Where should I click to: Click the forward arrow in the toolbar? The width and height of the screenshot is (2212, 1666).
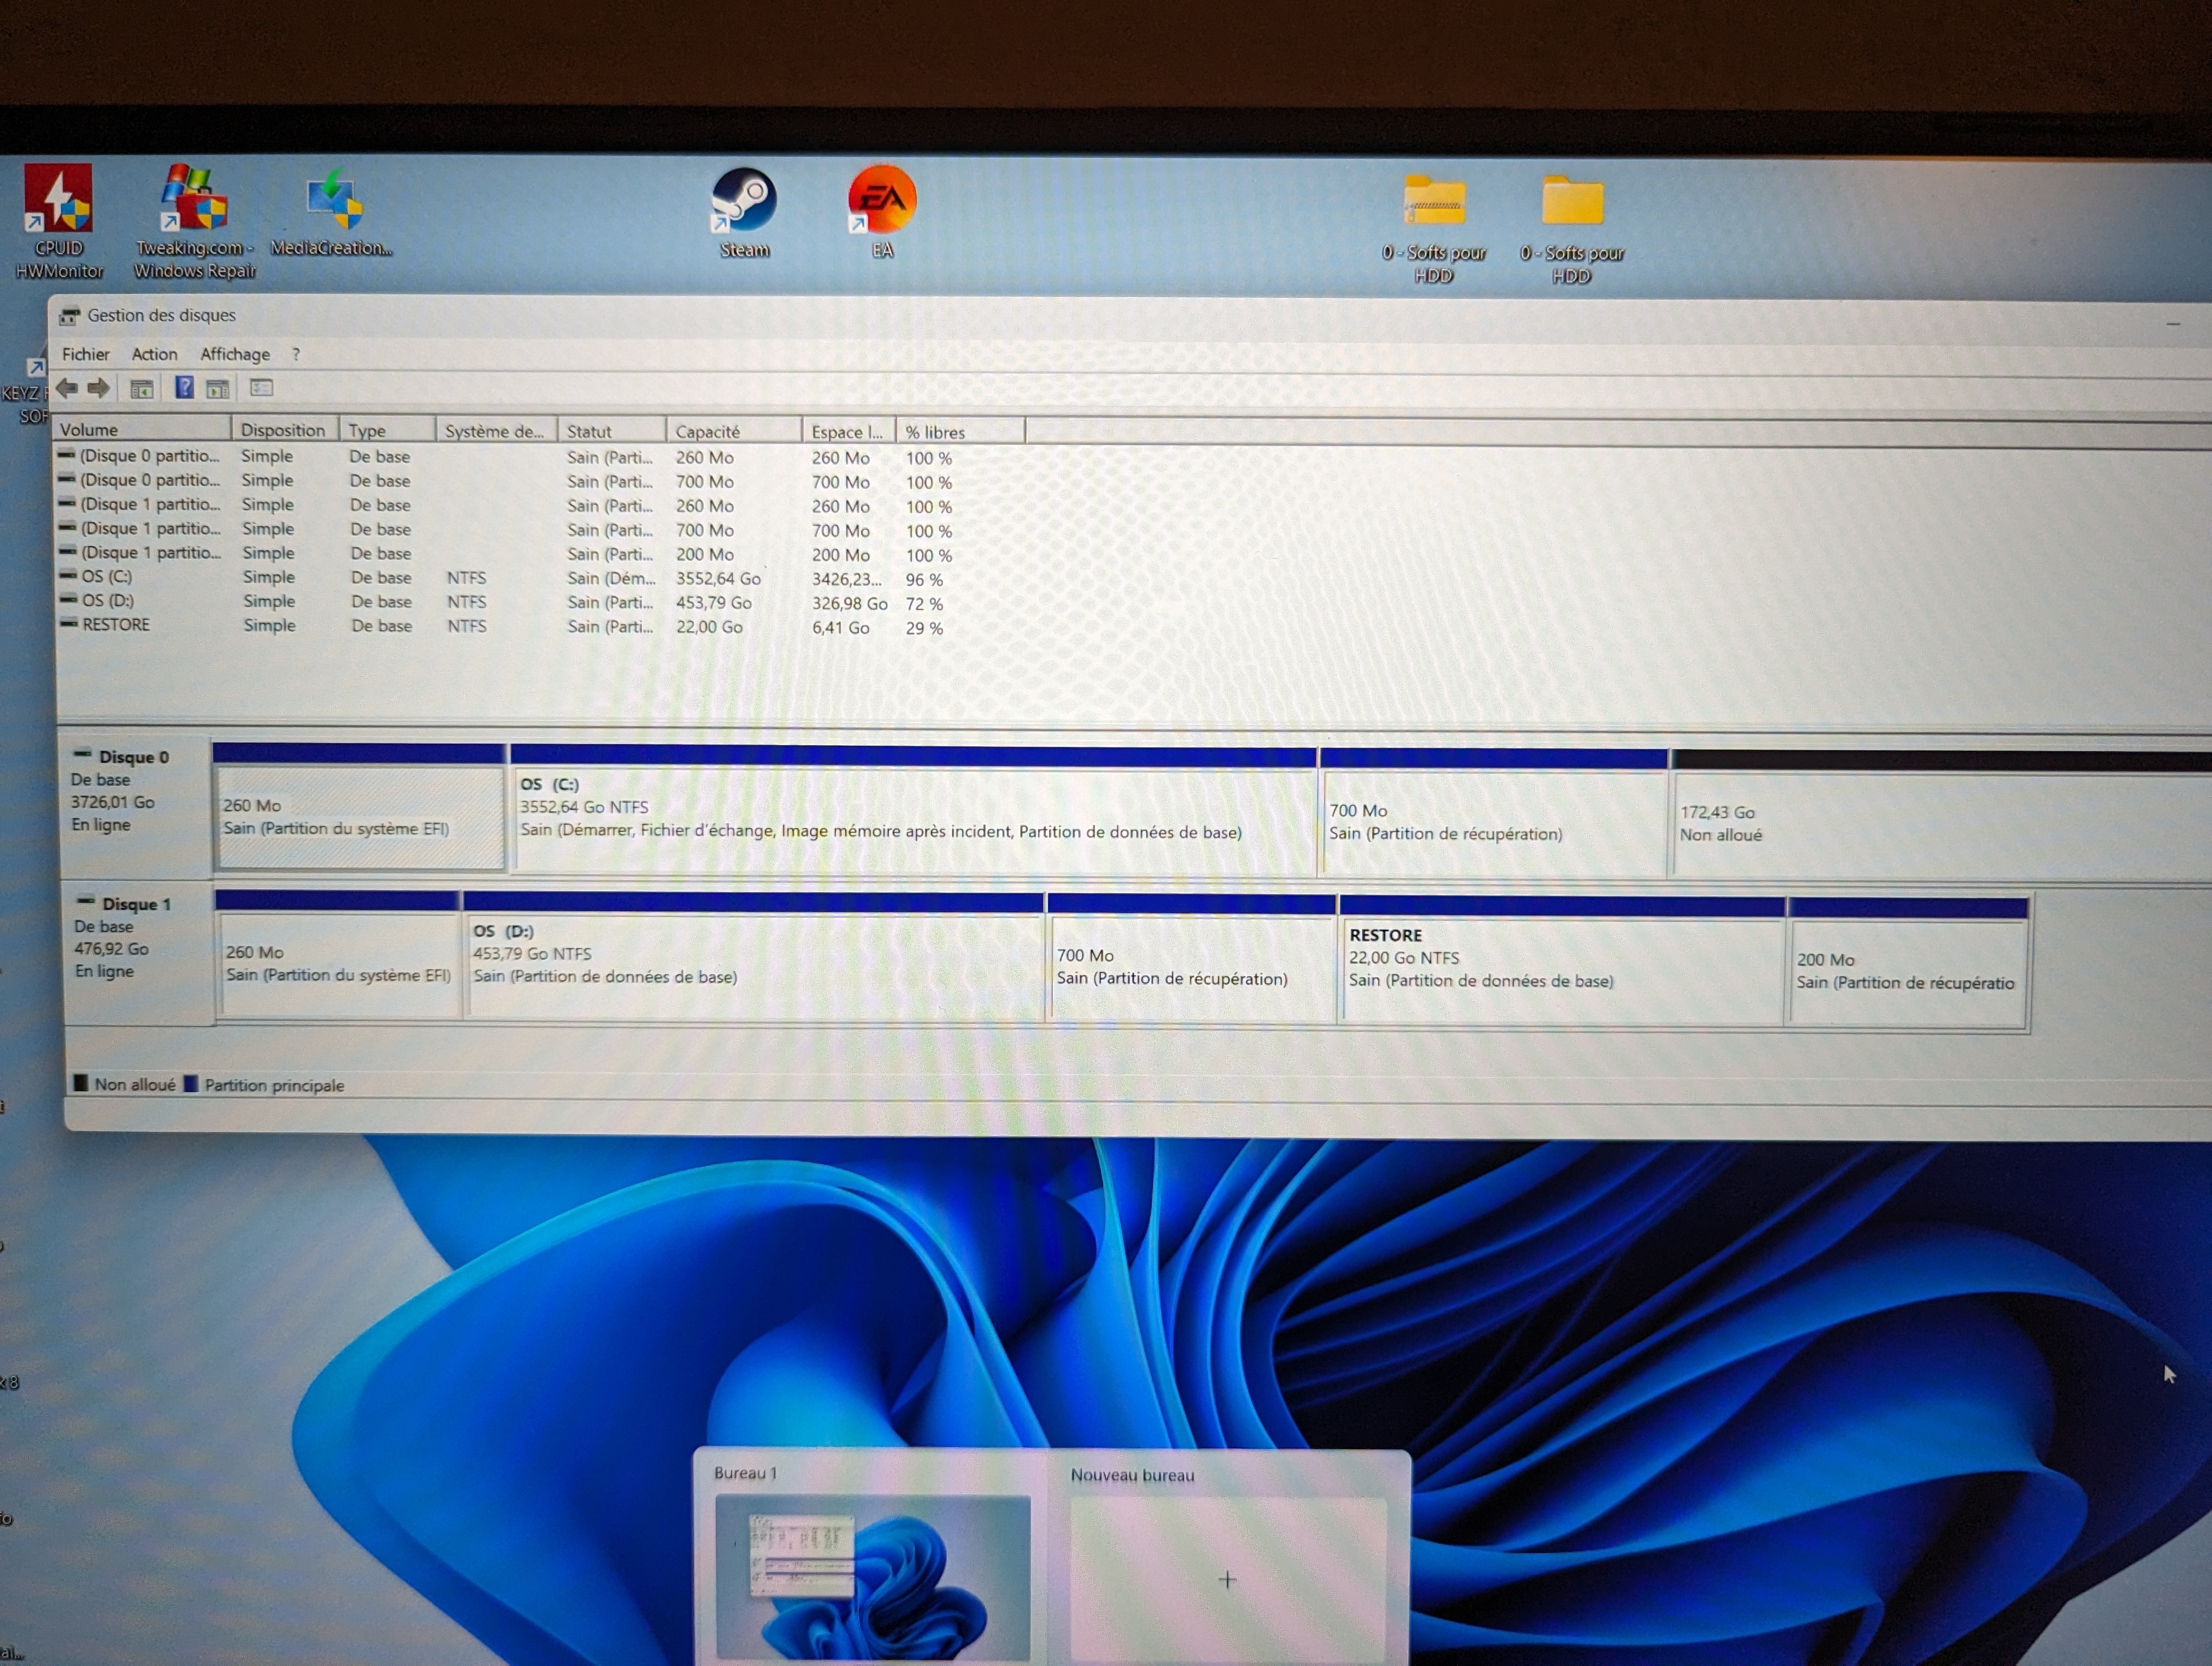pos(98,388)
